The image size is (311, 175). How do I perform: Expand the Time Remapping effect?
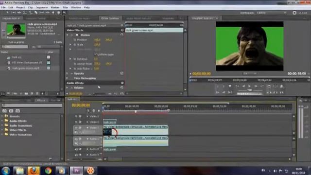[x=68, y=78]
